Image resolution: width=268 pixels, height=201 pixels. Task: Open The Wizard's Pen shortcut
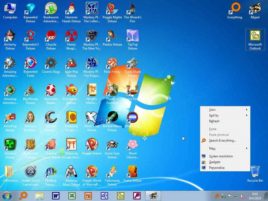(x=133, y=12)
